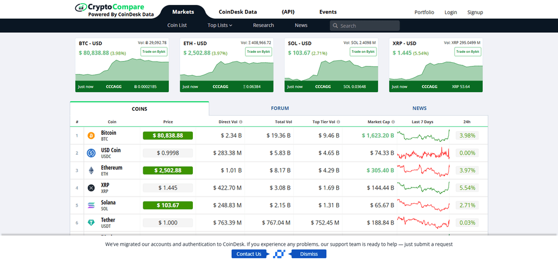This screenshot has height=267, width=558.
Task: Expand the Top Lists dropdown
Action: (220, 25)
